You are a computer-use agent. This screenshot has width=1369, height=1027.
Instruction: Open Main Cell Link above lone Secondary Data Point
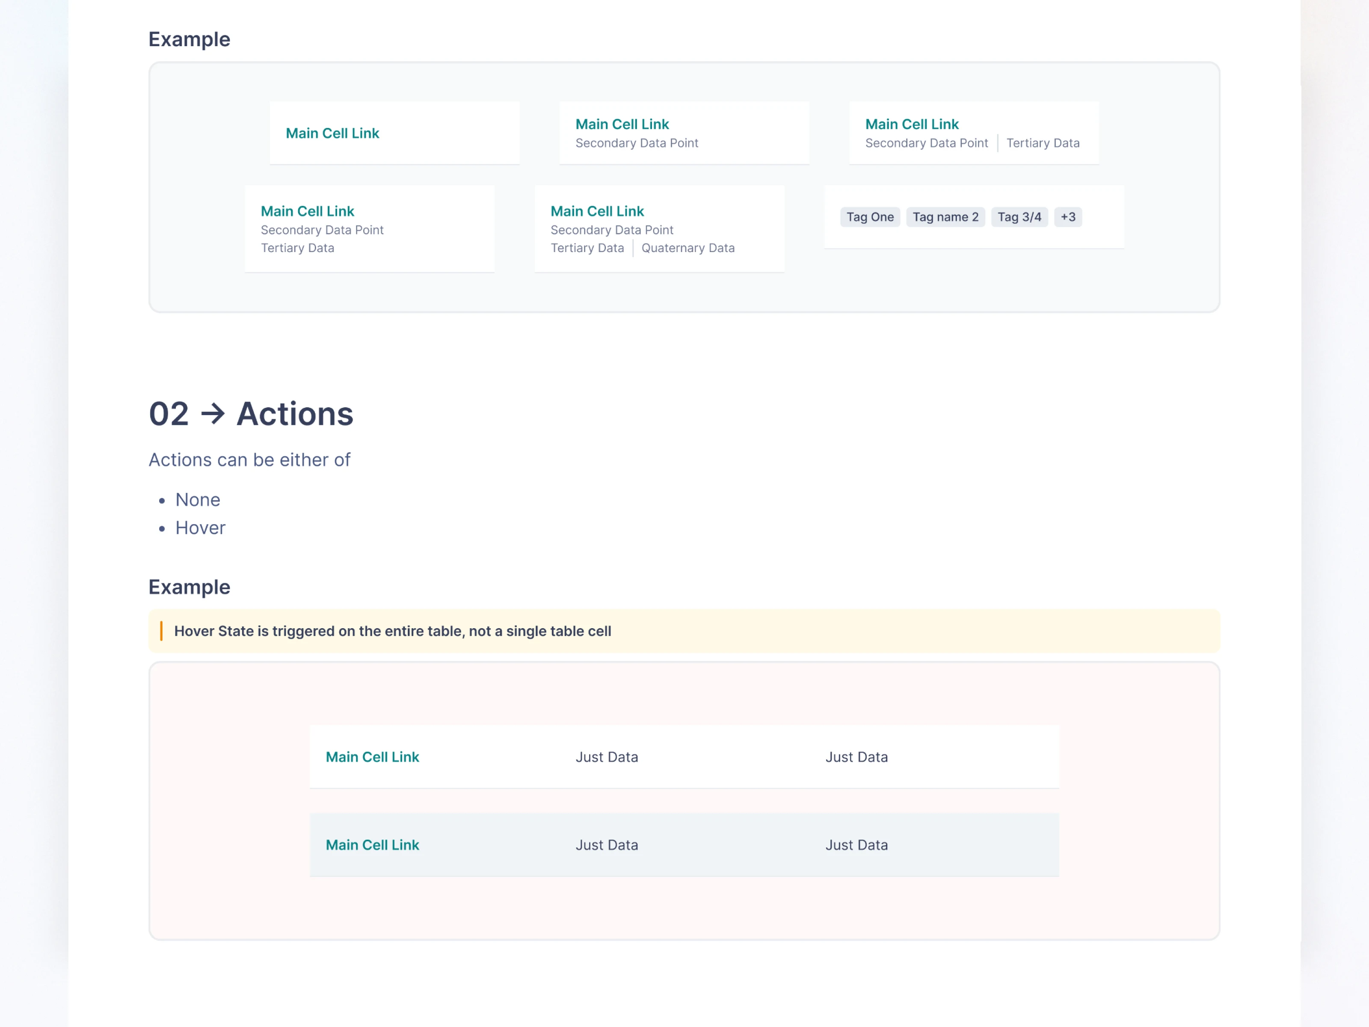tap(622, 125)
